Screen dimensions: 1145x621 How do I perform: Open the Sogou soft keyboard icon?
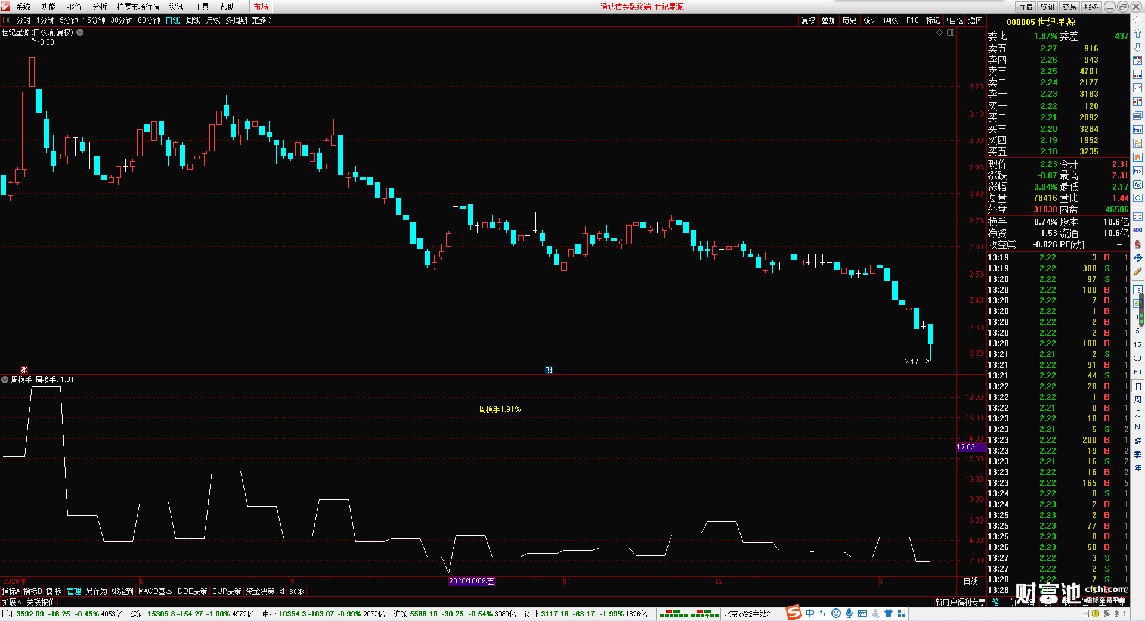[862, 613]
